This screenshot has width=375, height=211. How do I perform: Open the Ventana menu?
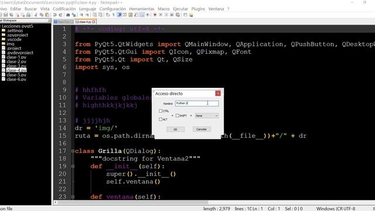coord(216,9)
